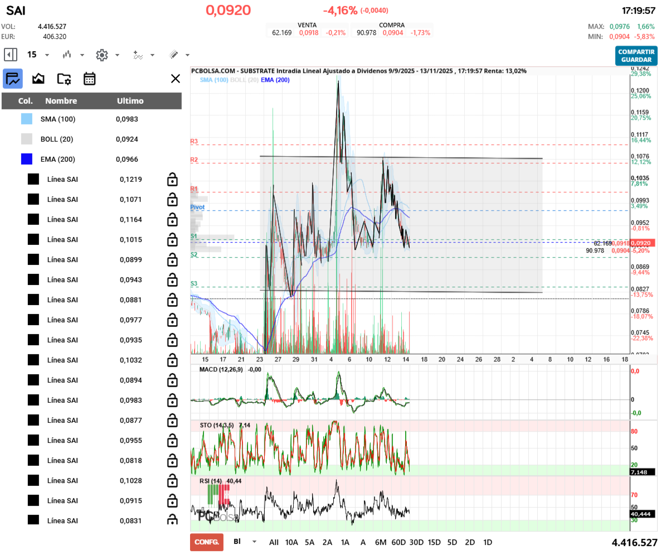
Task: Click the chart settings gear icon
Action: tap(101, 55)
